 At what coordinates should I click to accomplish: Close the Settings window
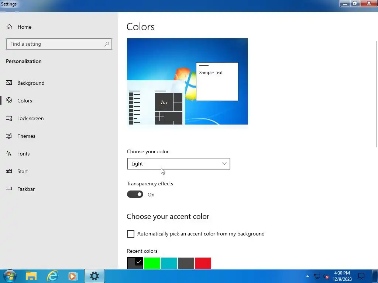click(369, 3)
